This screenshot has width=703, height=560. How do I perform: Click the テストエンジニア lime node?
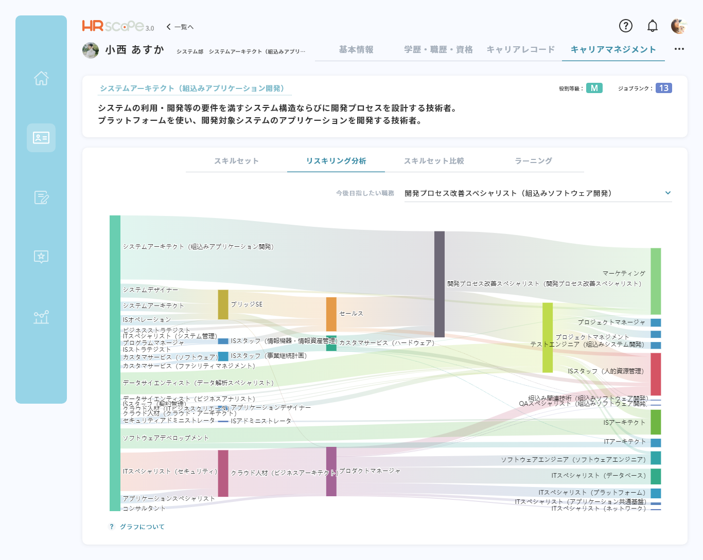click(548, 337)
